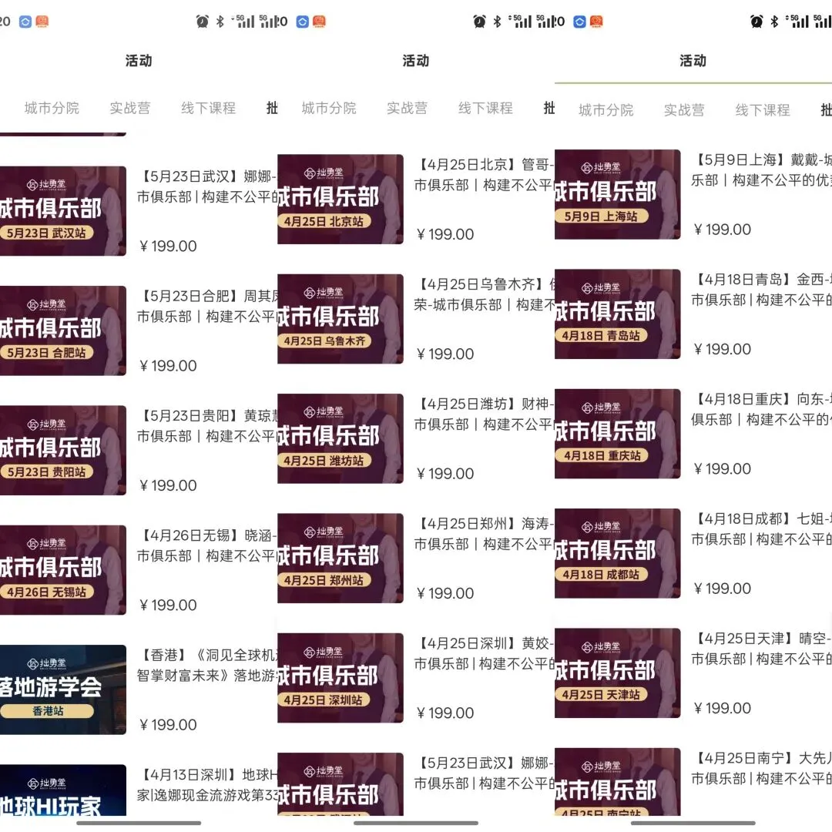
Task: Open the 4月25日 潍坊站 city club thumbnail
Action: [341, 438]
